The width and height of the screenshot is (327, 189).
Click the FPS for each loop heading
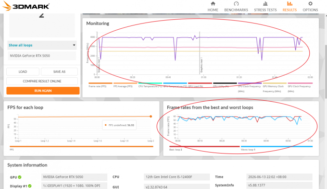click(x=25, y=107)
